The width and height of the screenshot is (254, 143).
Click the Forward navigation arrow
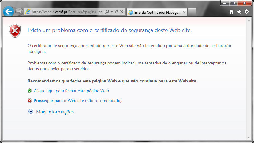pyautogui.click(x=19, y=12)
